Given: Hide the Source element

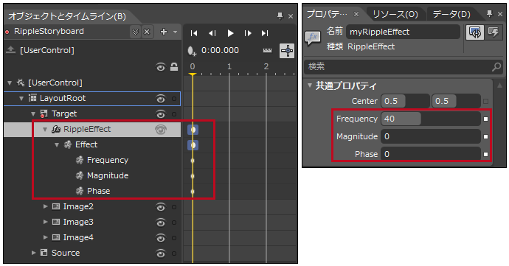Looking at the screenshot, I should 160,253.
